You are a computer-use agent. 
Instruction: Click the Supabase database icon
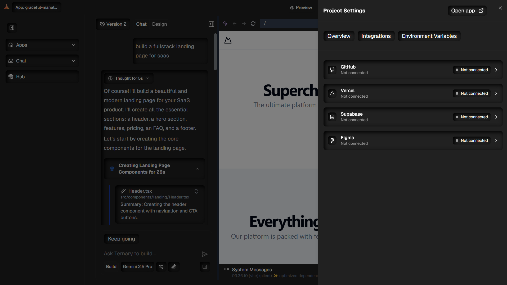[x=332, y=117]
